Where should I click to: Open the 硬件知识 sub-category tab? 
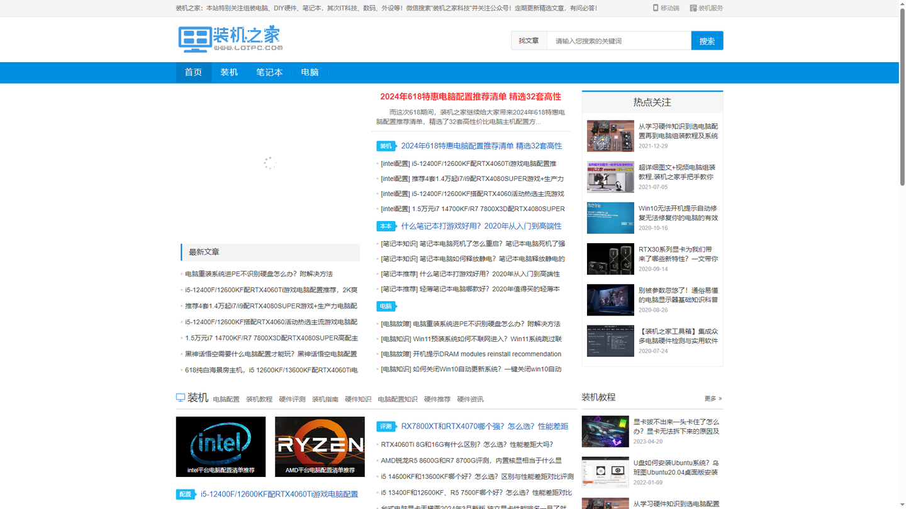pyautogui.click(x=358, y=399)
